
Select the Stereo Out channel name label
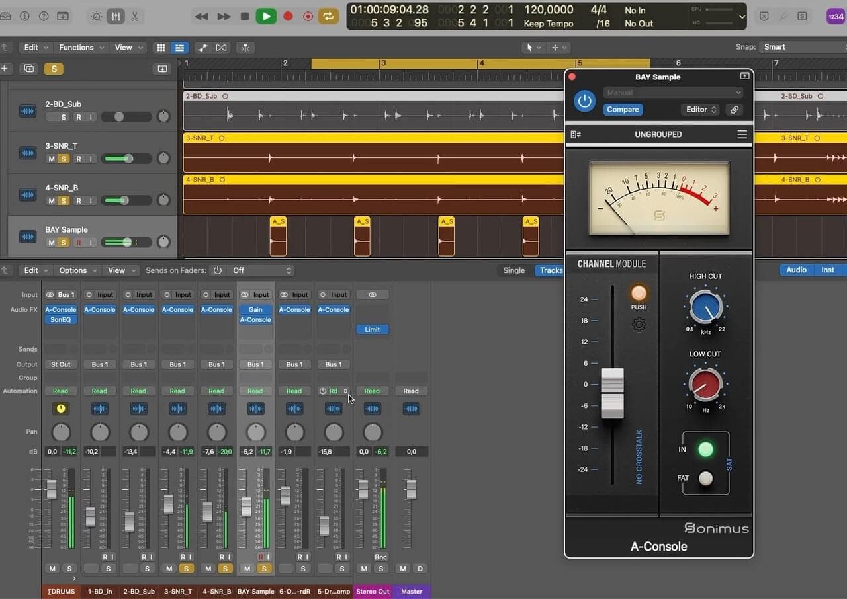pyautogui.click(x=372, y=591)
